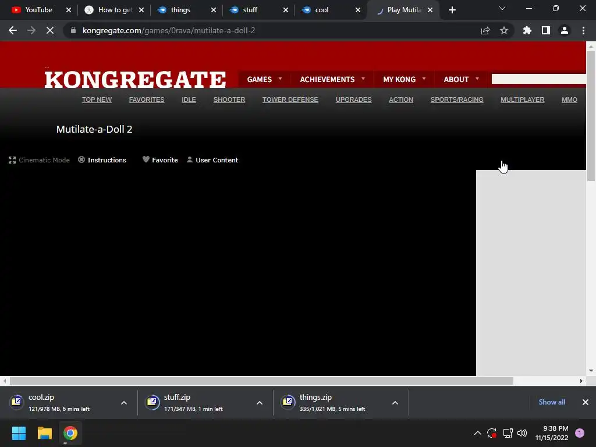
Task: Close the 'things' tab
Action: pos(214,10)
